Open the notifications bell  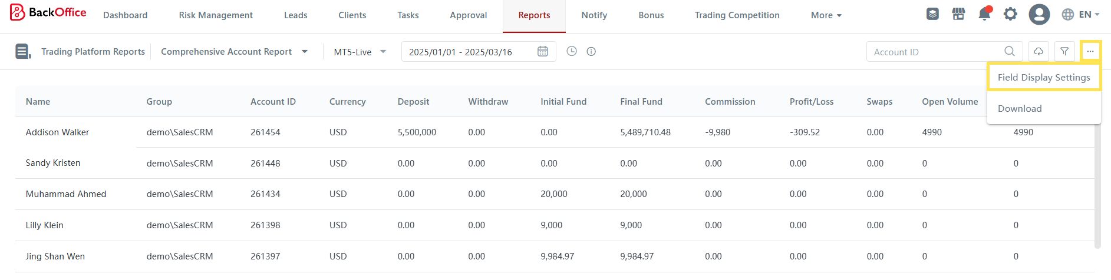click(984, 14)
